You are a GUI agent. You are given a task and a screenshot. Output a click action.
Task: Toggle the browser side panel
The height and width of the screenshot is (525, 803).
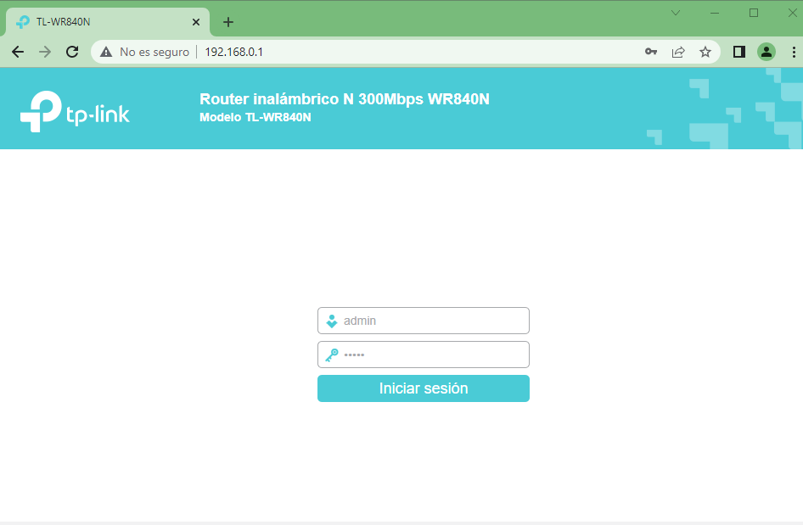pos(738,52)
